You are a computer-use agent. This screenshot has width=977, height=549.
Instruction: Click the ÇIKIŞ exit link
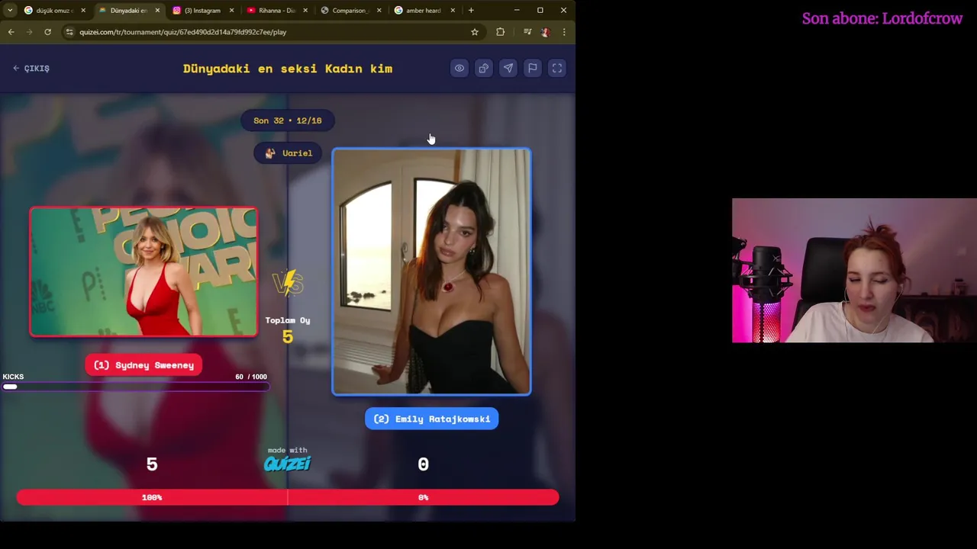(x=31, y=69)
